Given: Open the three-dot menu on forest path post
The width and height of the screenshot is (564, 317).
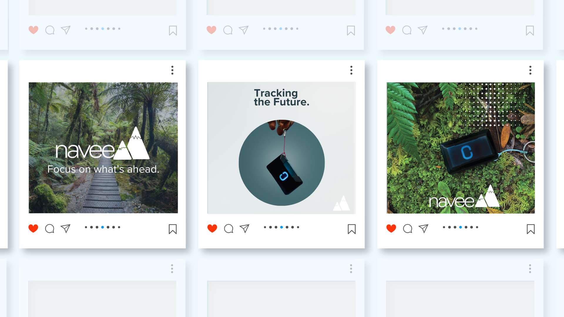Looking at the screenshot, I should pyautogui.click(x=172, y=70).
